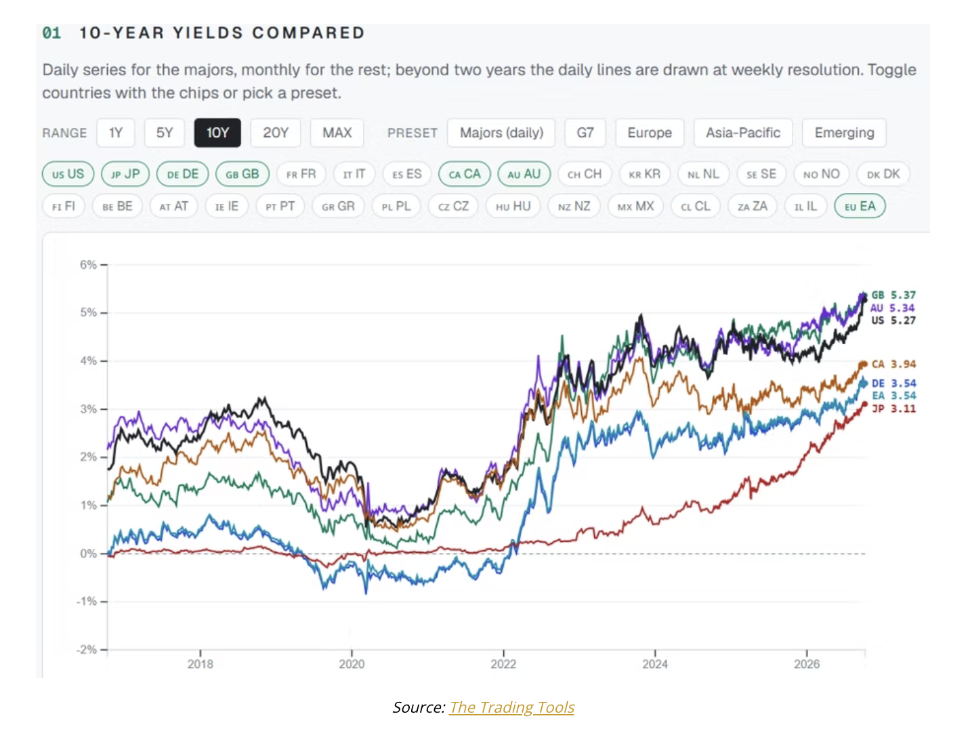This screenshot has width=970, height=733.
Task: Toggle the JP country chip
Action: coord(125,174)
